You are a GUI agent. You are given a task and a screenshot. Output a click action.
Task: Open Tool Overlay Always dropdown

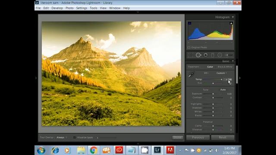coord(62,137)
